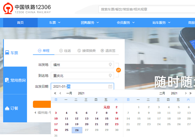Select January 27 in calendar
Image resolution: width=195 pixels, height=137 pixels.
(x=87, y=130)
